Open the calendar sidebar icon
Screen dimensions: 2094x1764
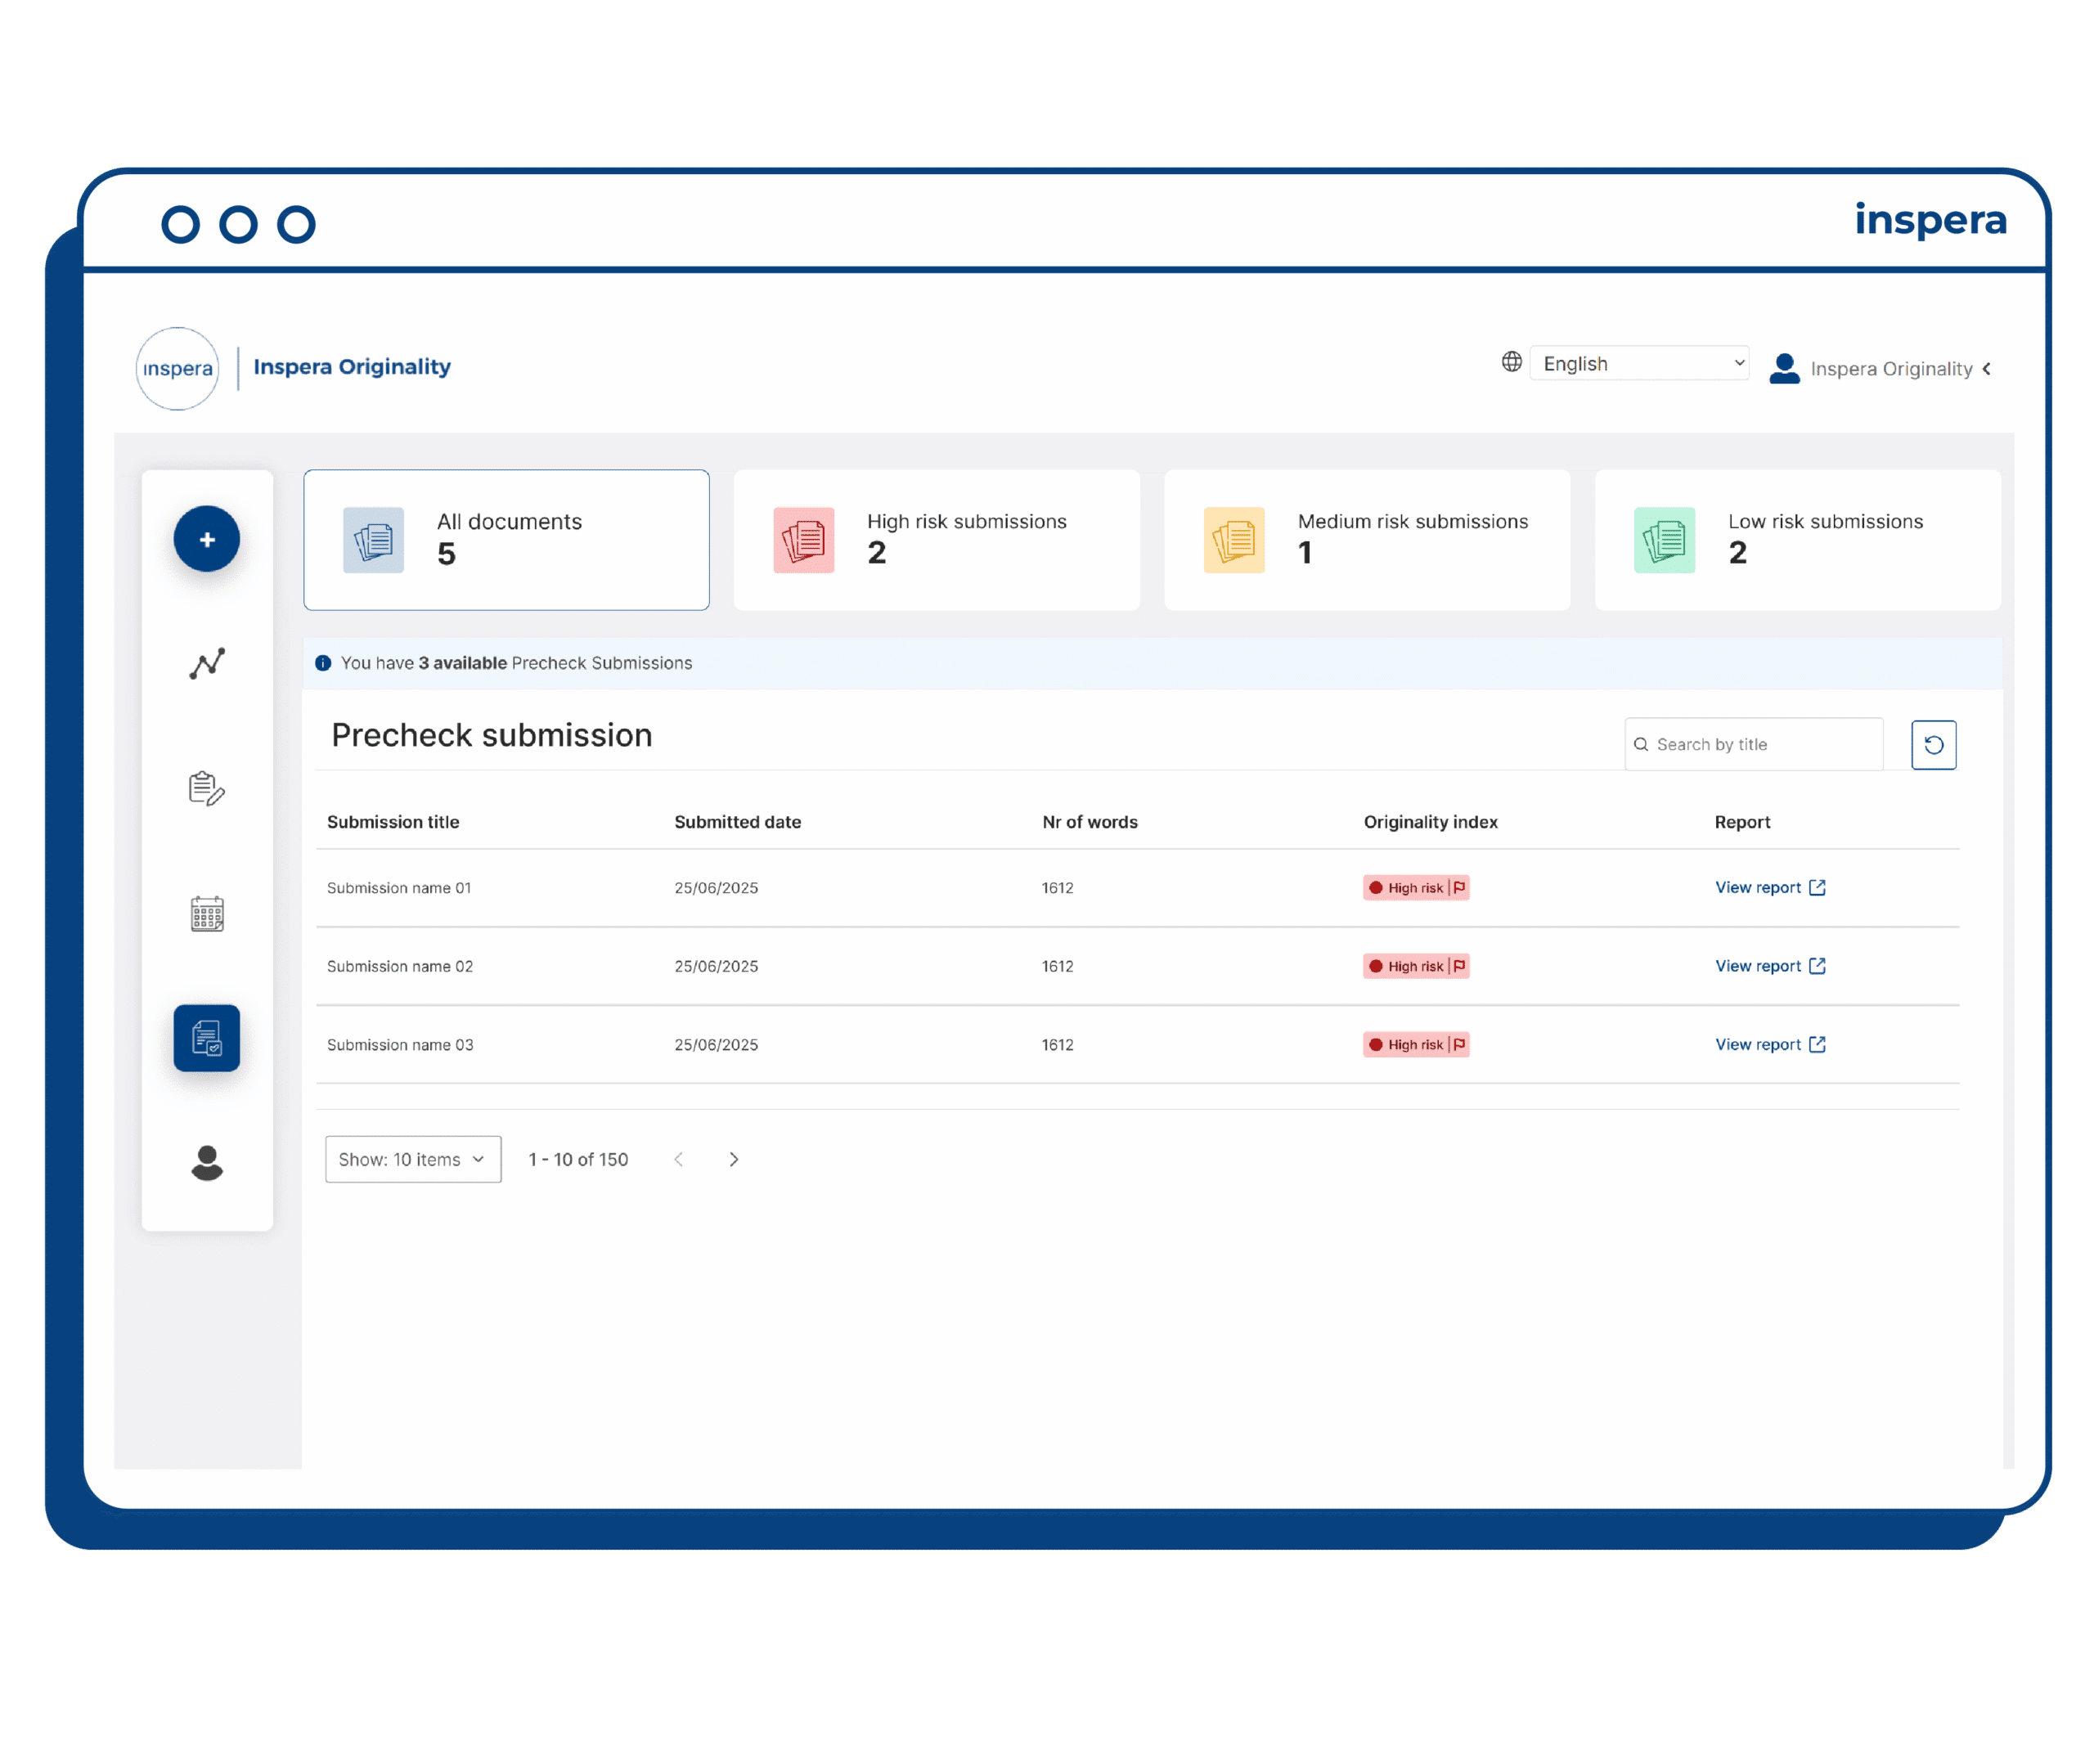tap(207, 914)
